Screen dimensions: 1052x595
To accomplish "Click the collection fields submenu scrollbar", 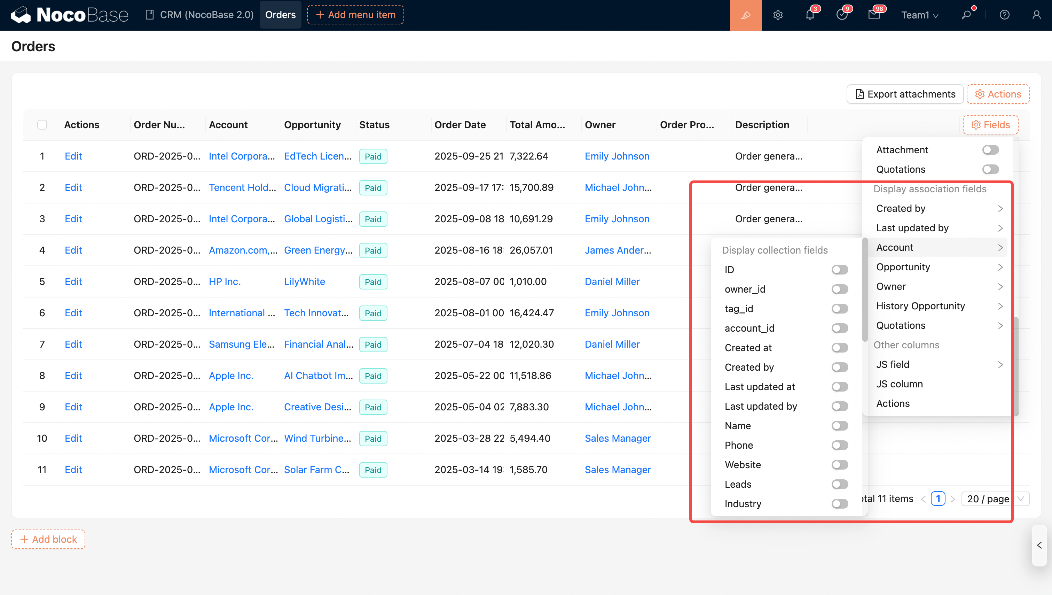I will click(865, 290).
